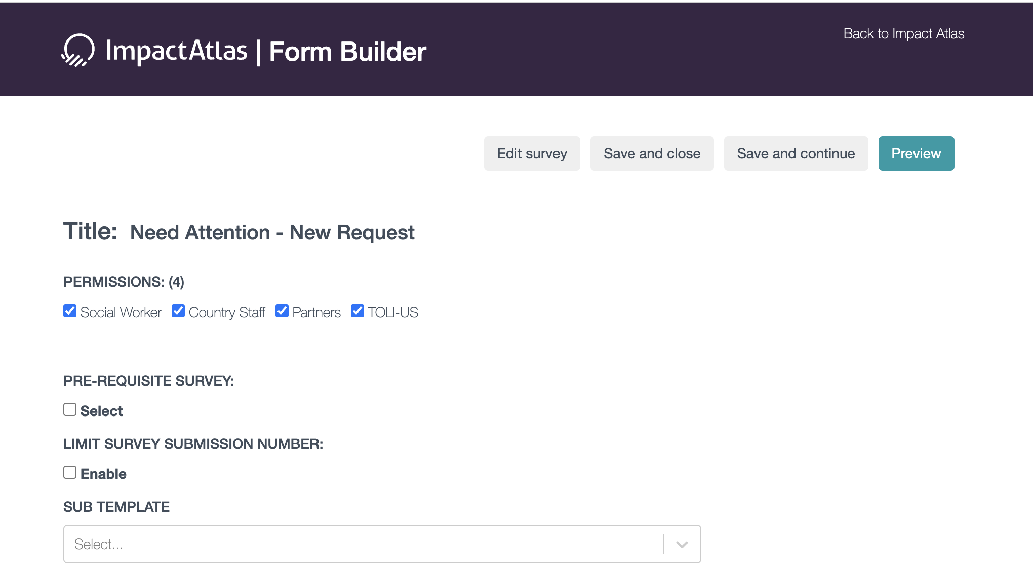Click the TOLI-US label text
The width and height of the screenshot is (1033, 583).
pyautogui.click(x=393, y=312)
